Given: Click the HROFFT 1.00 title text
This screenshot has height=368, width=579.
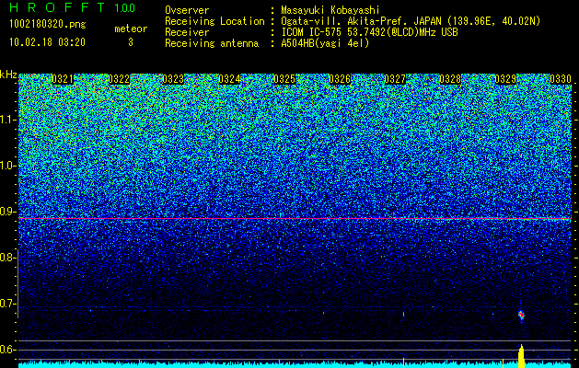Looking at the screenshot, I should (73, 7).
